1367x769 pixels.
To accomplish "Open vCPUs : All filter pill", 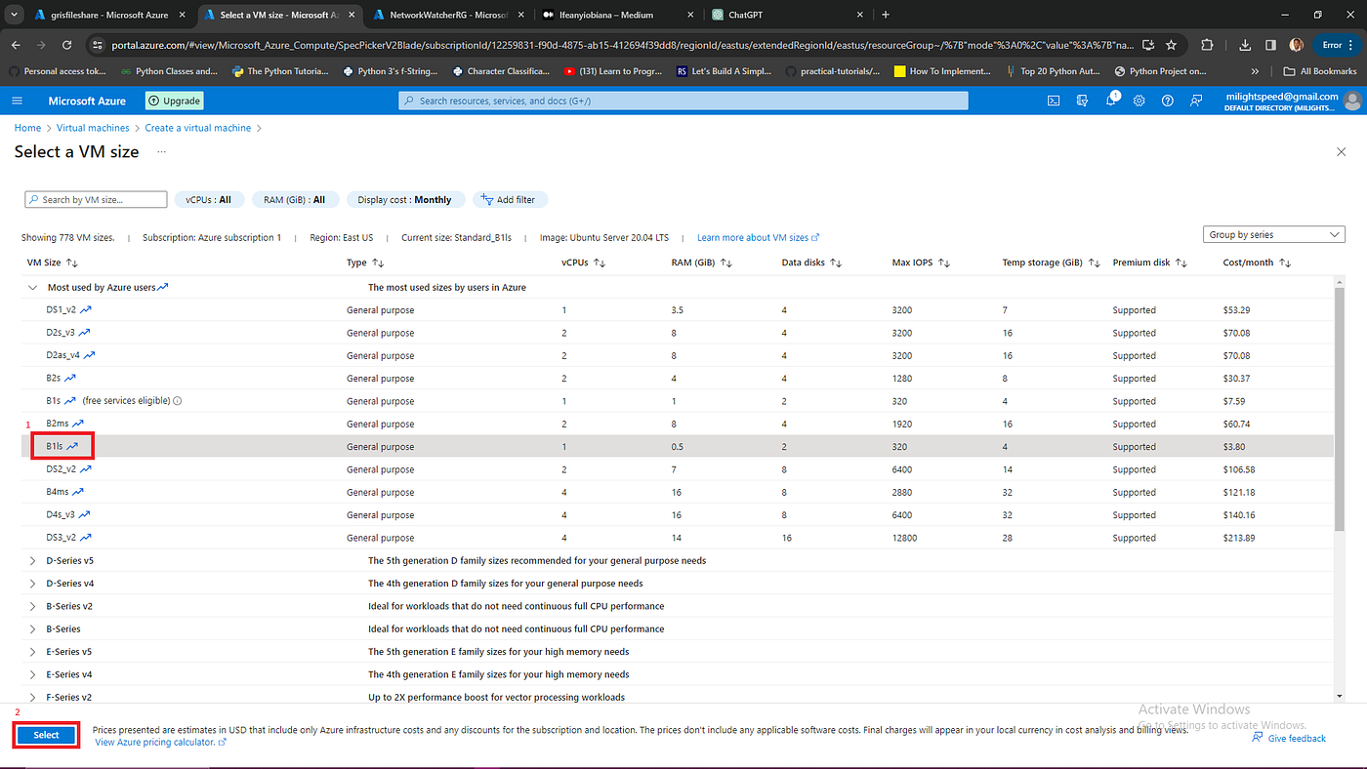I will point(208,199).
